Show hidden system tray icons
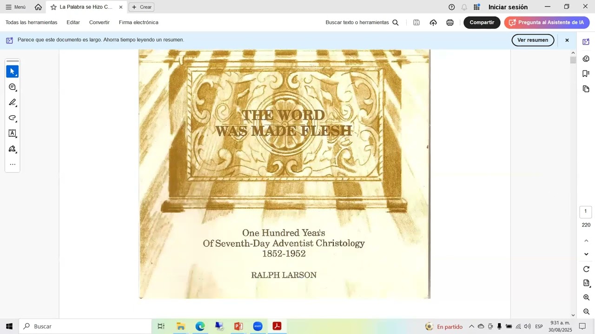Image resolution: width=595 pixels, height=334 pixels. [x=471, y=327]
